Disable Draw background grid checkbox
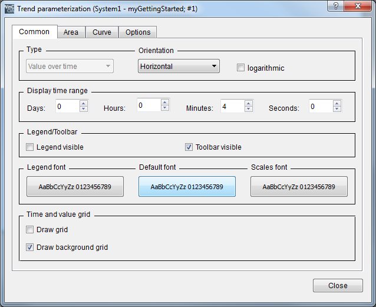The height and width of the screenshot is (307, 376). tap(29, 247)
